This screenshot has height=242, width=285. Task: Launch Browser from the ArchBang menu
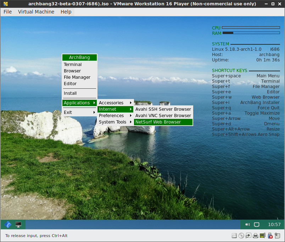pyautogui.click(x=79, y=71)
